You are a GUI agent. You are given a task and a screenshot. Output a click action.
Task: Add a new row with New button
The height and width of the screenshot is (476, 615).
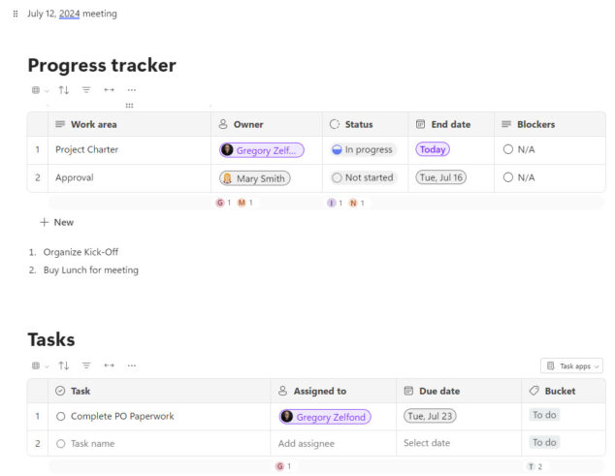[56, 222]
